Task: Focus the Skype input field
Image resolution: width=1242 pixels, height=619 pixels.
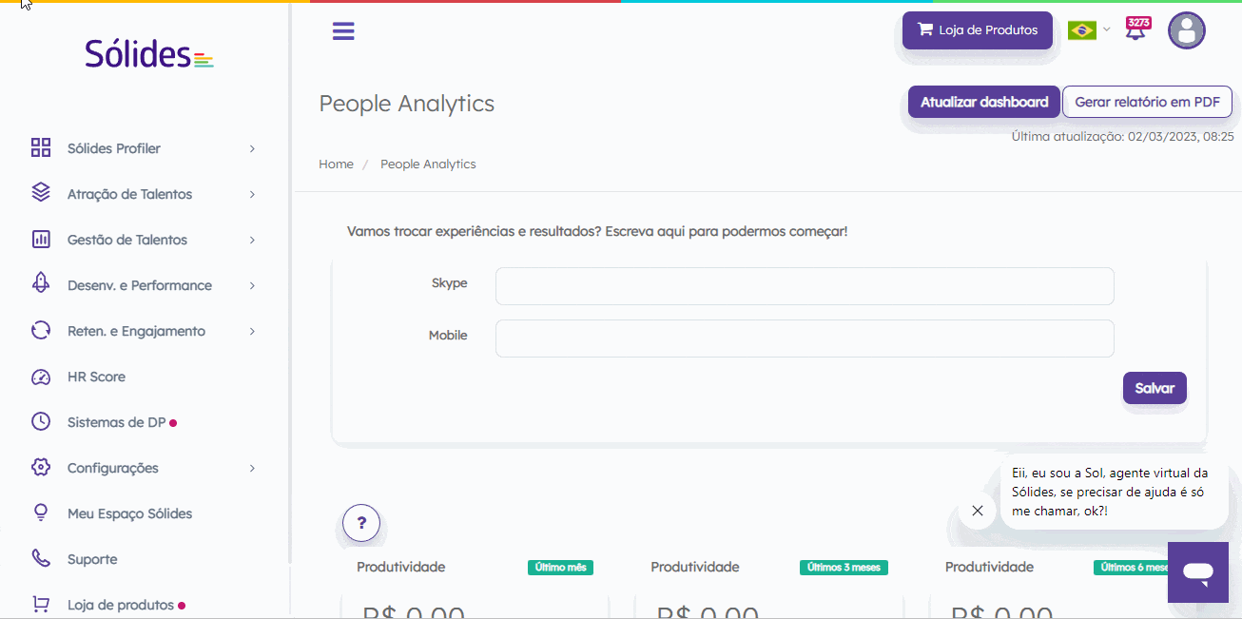Action: 805,286
